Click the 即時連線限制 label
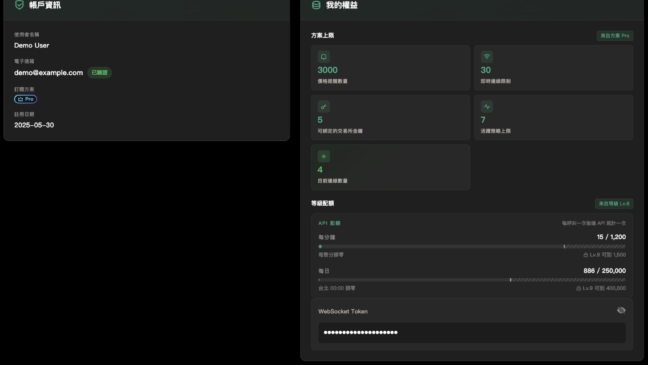Screen dimensions: 648x365 pos(496,81)
